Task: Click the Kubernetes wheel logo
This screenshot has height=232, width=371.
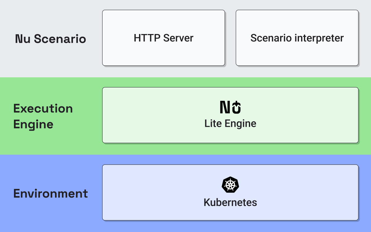Action: (x=230, y=185)
